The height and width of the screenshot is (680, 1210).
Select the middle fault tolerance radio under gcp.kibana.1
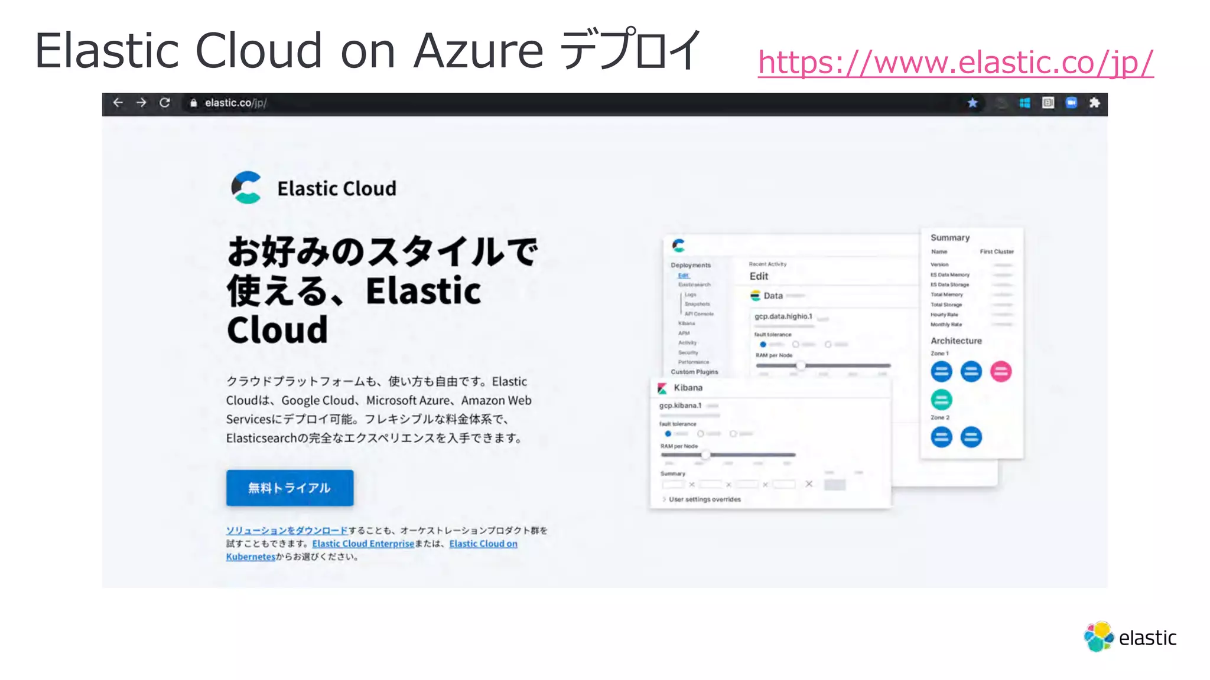tap(700, 434)
